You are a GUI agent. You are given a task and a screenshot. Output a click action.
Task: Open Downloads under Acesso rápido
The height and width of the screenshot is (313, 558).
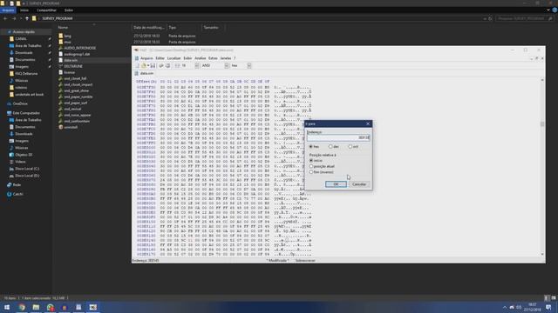[24, 52]
